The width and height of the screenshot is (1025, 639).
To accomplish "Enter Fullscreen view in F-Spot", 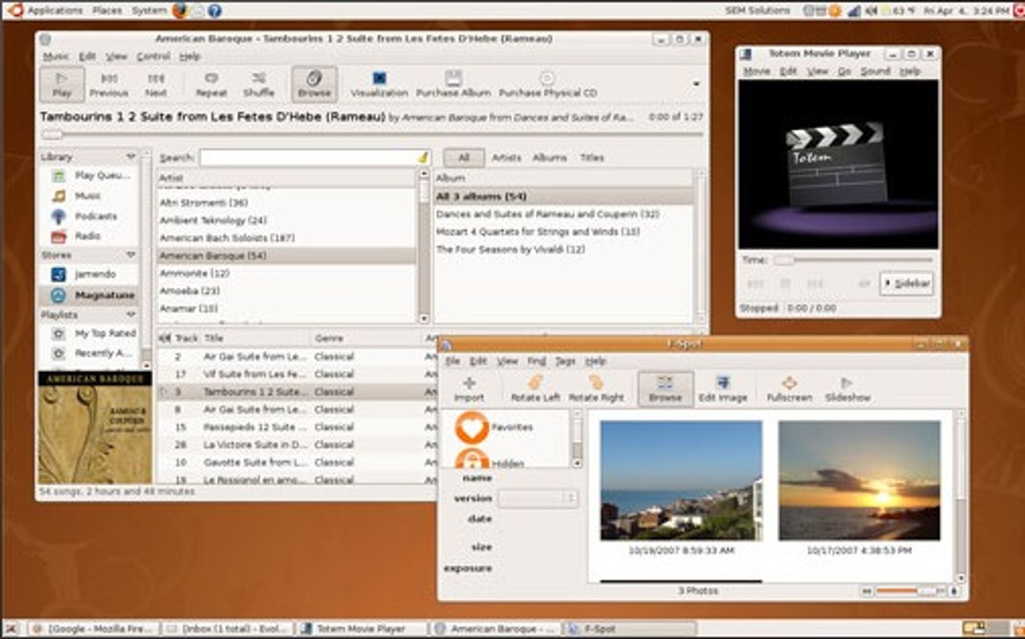I will pyautogui.click(x=789, y=389).
